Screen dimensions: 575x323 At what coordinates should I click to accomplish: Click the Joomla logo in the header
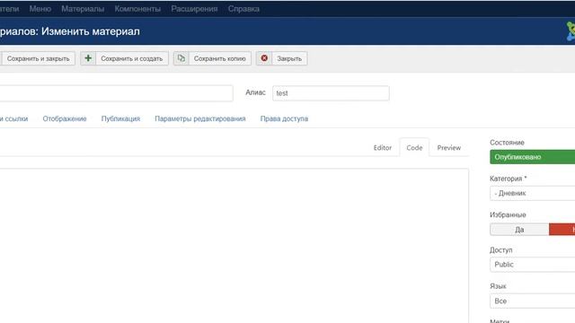tap(571, 31)
